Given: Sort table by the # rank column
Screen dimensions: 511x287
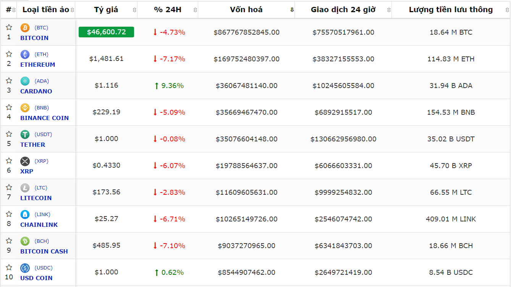Looking at the screenshot, I should pyautogui.click(x=8, y=10).
